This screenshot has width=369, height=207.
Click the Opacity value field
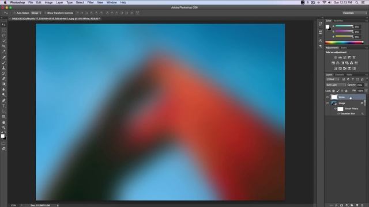coord(360,85)
